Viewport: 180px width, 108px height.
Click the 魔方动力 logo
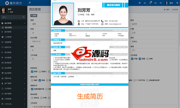pyautogui.click(x=14, y=3)
